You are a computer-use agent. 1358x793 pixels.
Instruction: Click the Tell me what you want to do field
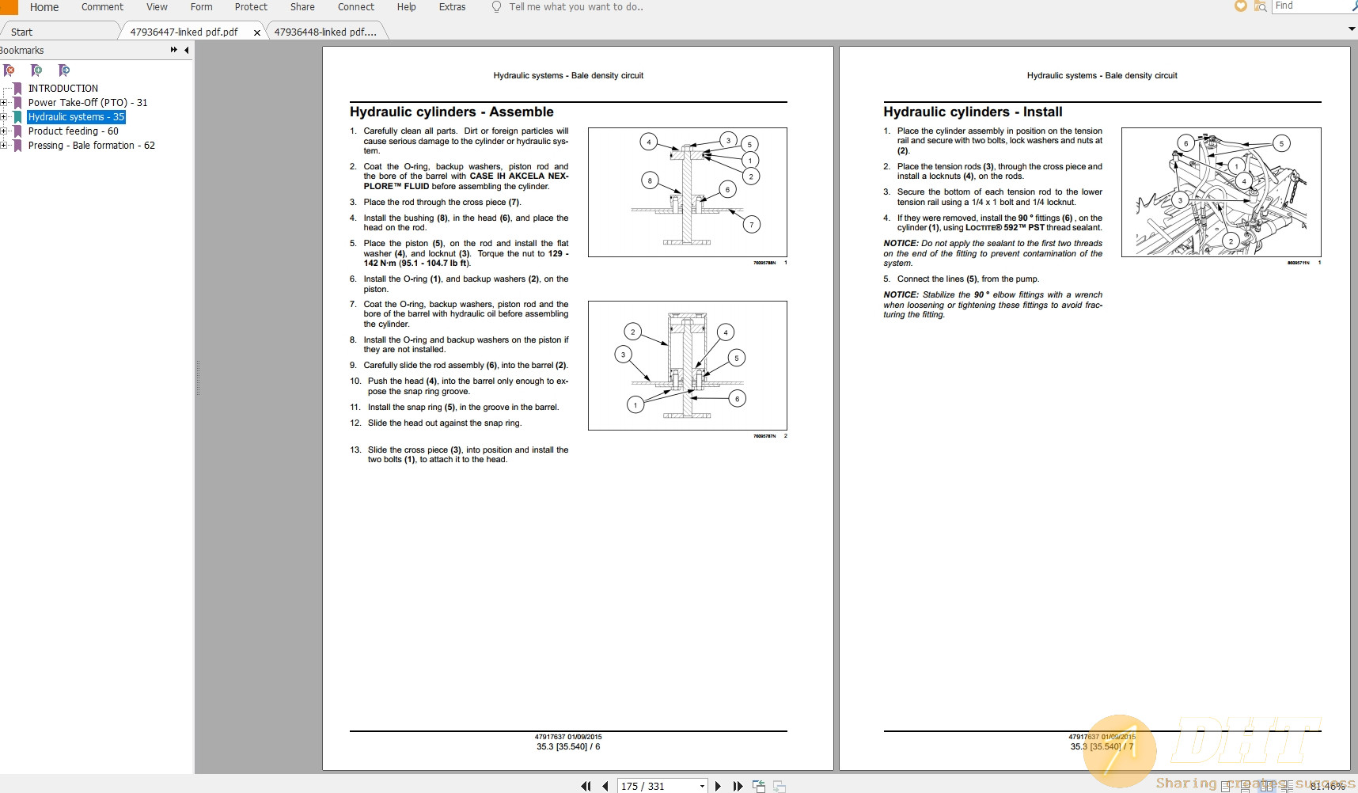[x=578, y=7]
